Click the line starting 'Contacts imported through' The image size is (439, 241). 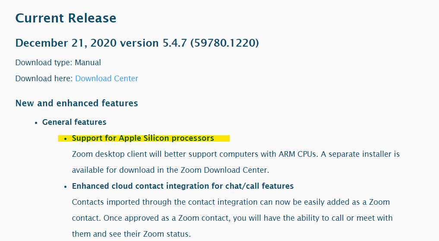(x=231, y=202)
